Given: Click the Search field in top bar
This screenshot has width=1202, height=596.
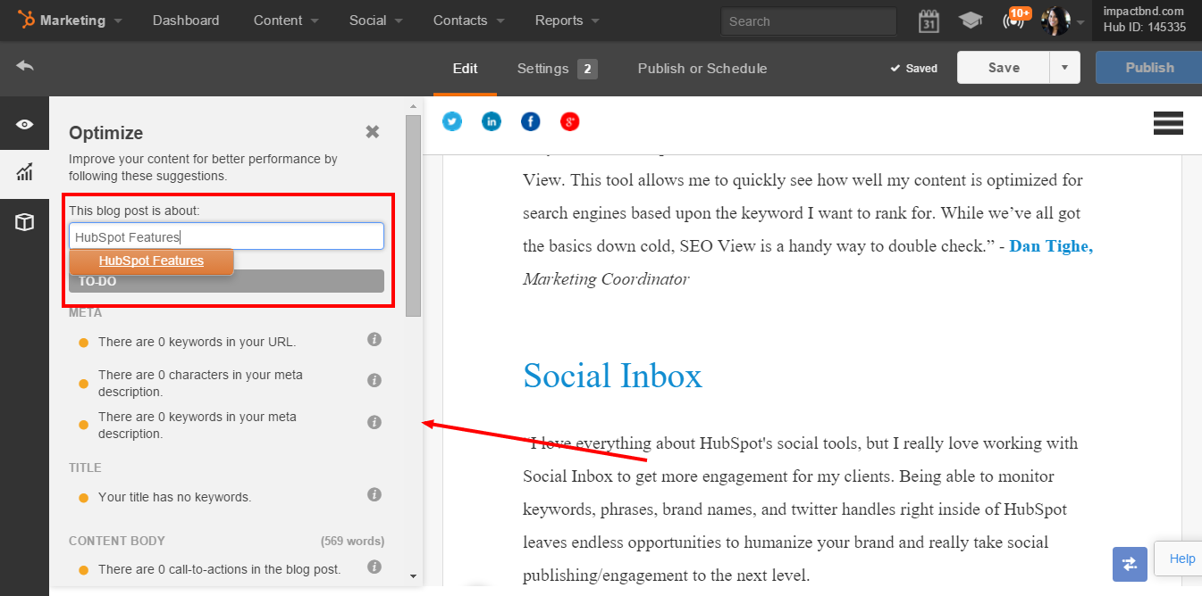Looking at the screenshot, I should (808, 21).
